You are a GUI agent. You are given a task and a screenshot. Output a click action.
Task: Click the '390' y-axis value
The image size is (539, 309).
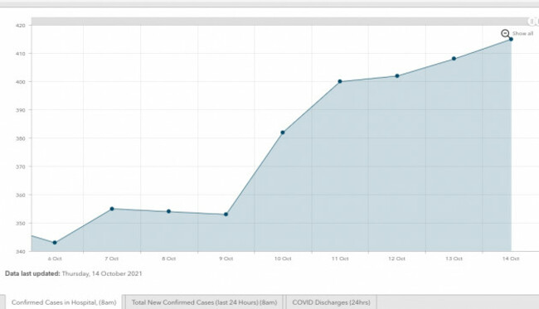point(20,110)
